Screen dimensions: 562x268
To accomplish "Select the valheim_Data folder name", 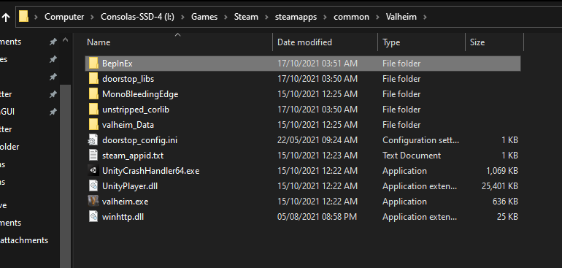I will pyautogui.click(x=128, y=125).
